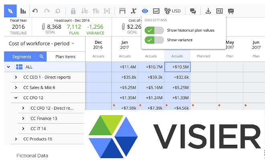Toggle the eye grid settings icon
The width and height of the screenshot is (265, 160).
click(x=145, y=11)
